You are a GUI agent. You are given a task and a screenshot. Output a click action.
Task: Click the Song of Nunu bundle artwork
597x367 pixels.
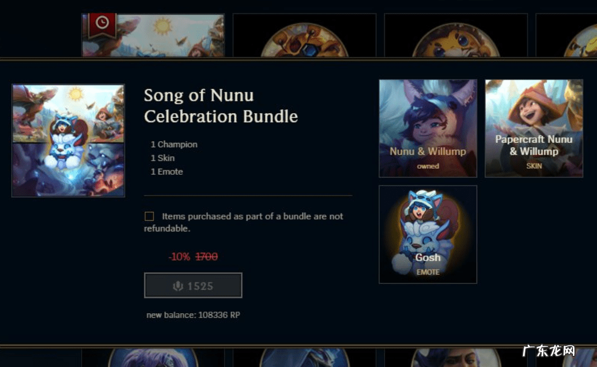click(x=68, y=141)
